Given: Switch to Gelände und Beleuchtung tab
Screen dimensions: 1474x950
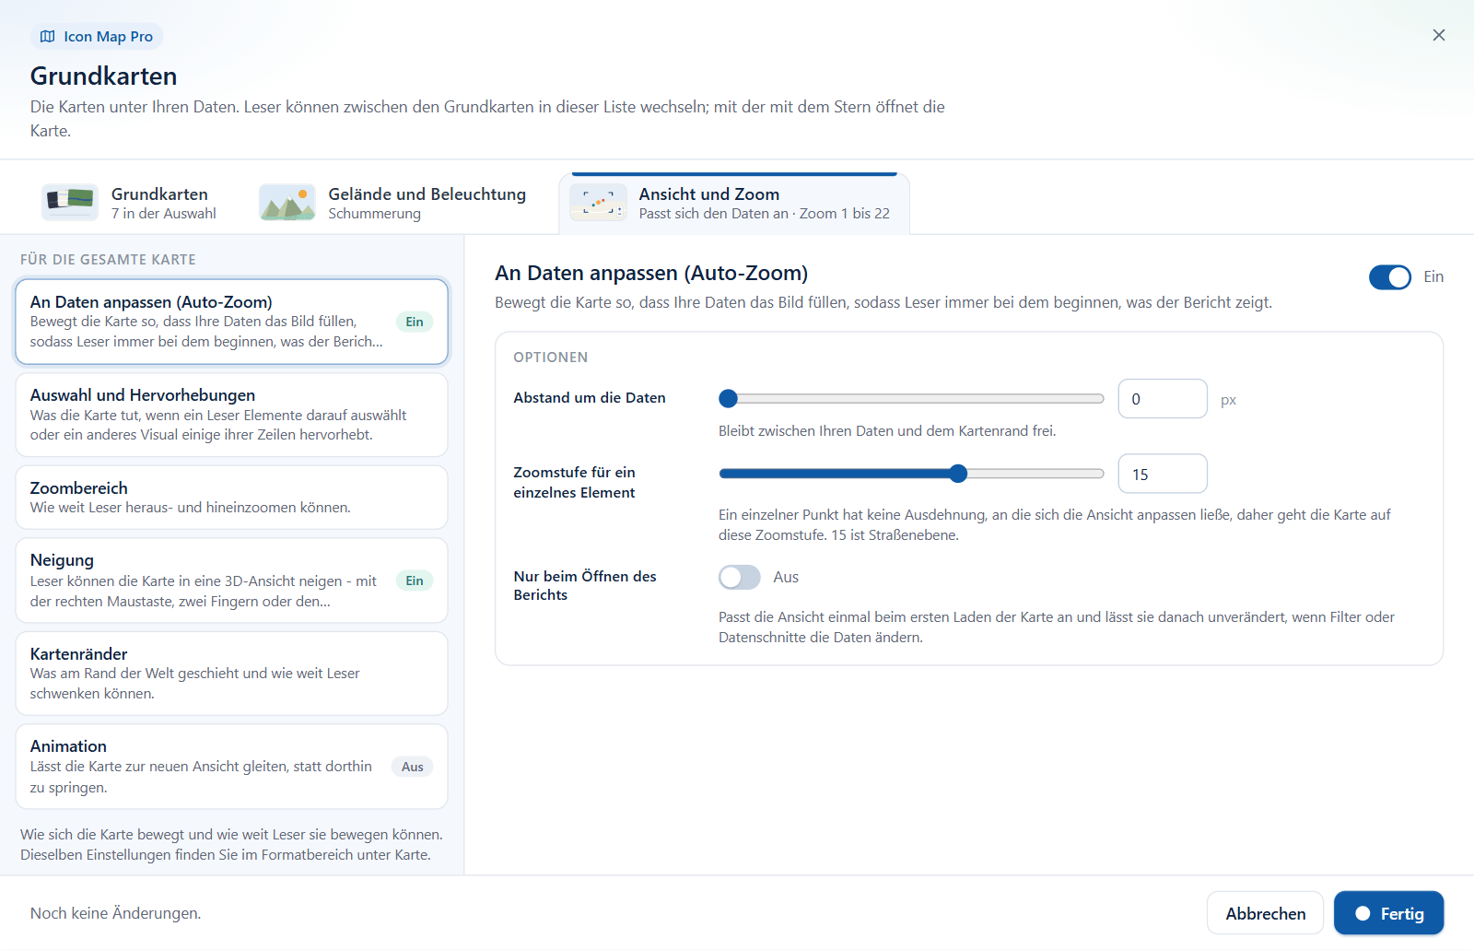Looking at the screenshot, I should [x=393, y=203].
